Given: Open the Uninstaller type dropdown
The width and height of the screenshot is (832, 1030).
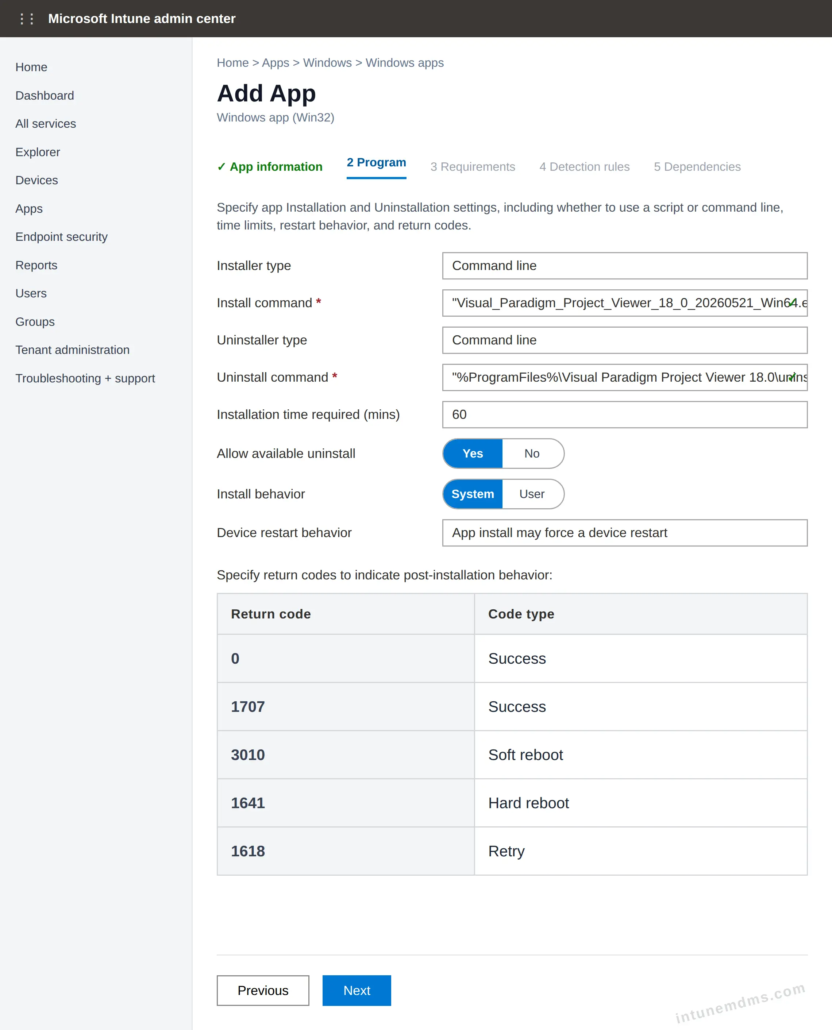Looking at the screenshot, I should (624, 340).
